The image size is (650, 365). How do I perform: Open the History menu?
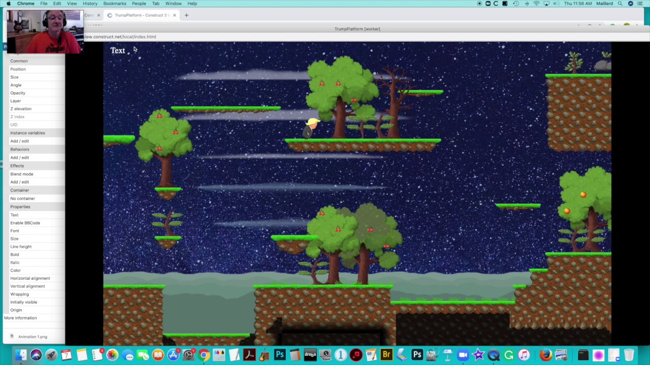[90, 4]
